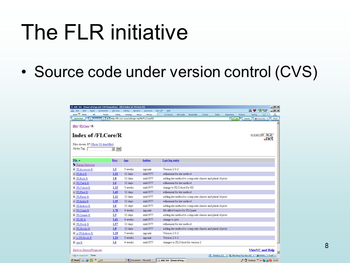The height and width of the screenshot is (263, 350).
Task: Click the Radio shortcut on the AOL toolbar
Action: 217,114
